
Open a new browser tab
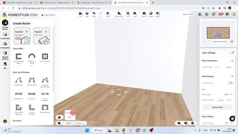(x=153, y=3)
